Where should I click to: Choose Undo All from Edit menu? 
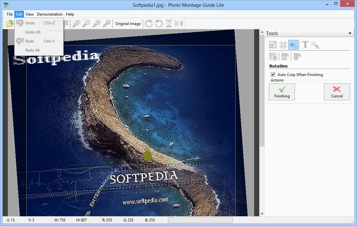coord(39,32)
